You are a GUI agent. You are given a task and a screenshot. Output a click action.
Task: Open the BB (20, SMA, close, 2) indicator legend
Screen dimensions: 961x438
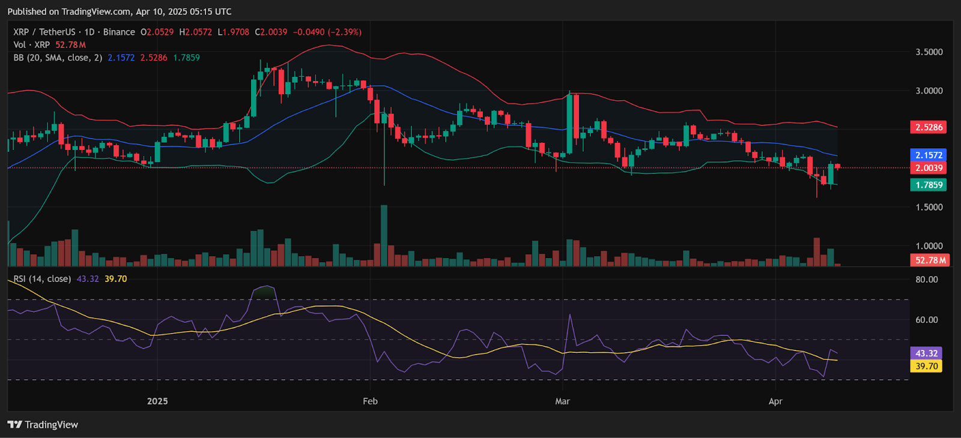pos(58,58)
